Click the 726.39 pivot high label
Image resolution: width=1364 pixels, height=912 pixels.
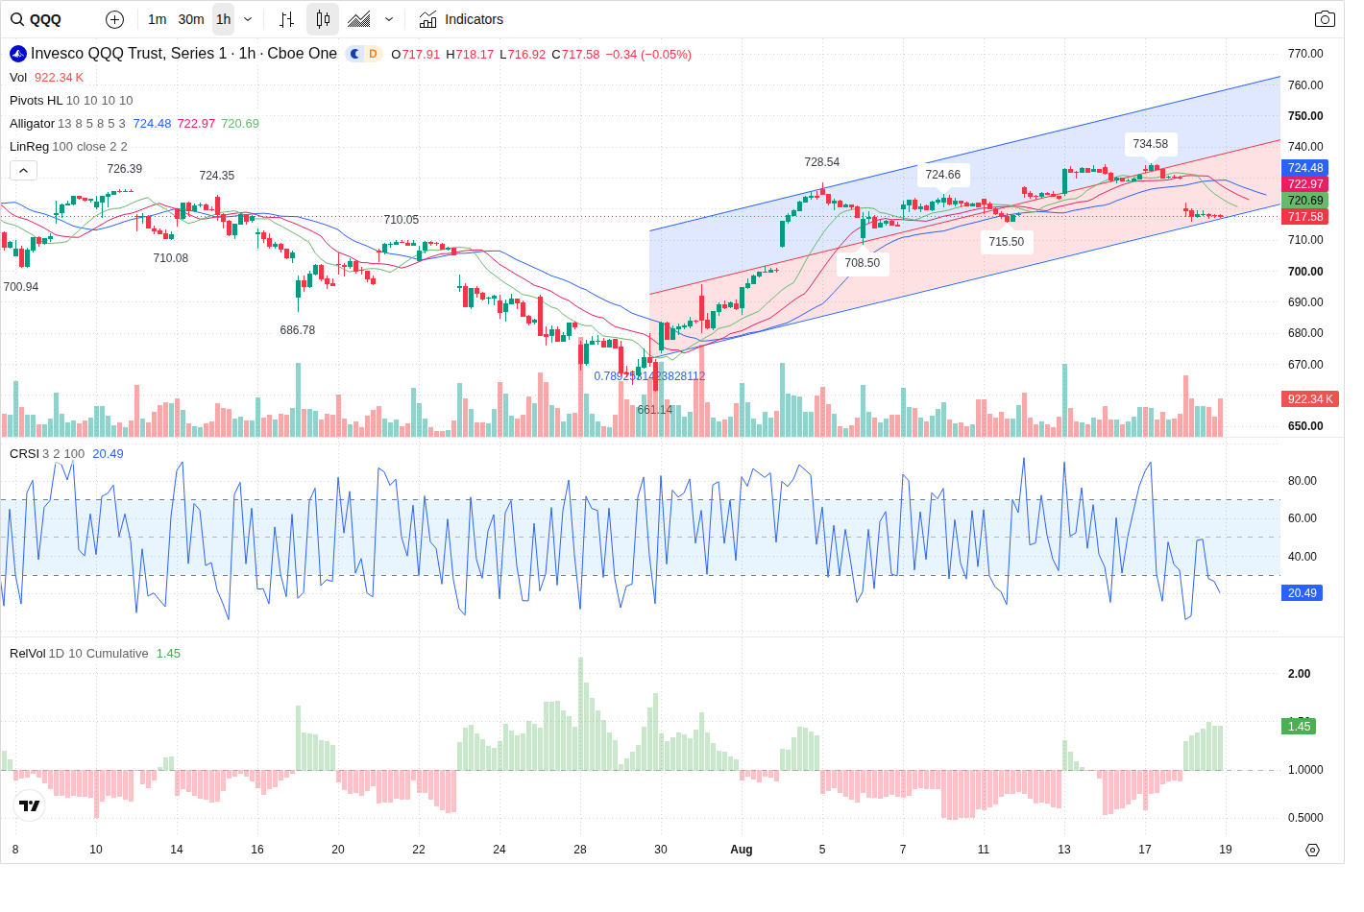[x=125, y=169]
